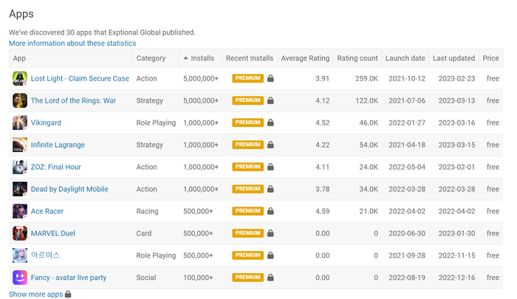Click the lock icon in Vikingard row
This screenshot has height=299, width=517.
(x=270, y=123)
